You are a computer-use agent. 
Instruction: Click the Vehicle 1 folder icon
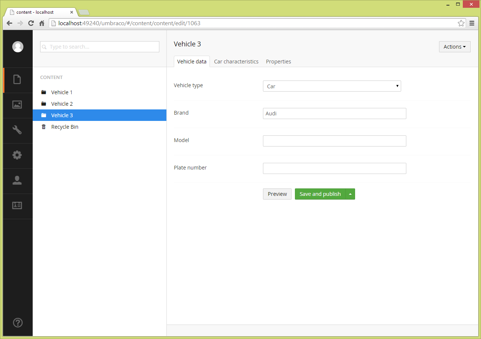pyautogui.click(x=43, y=92)
